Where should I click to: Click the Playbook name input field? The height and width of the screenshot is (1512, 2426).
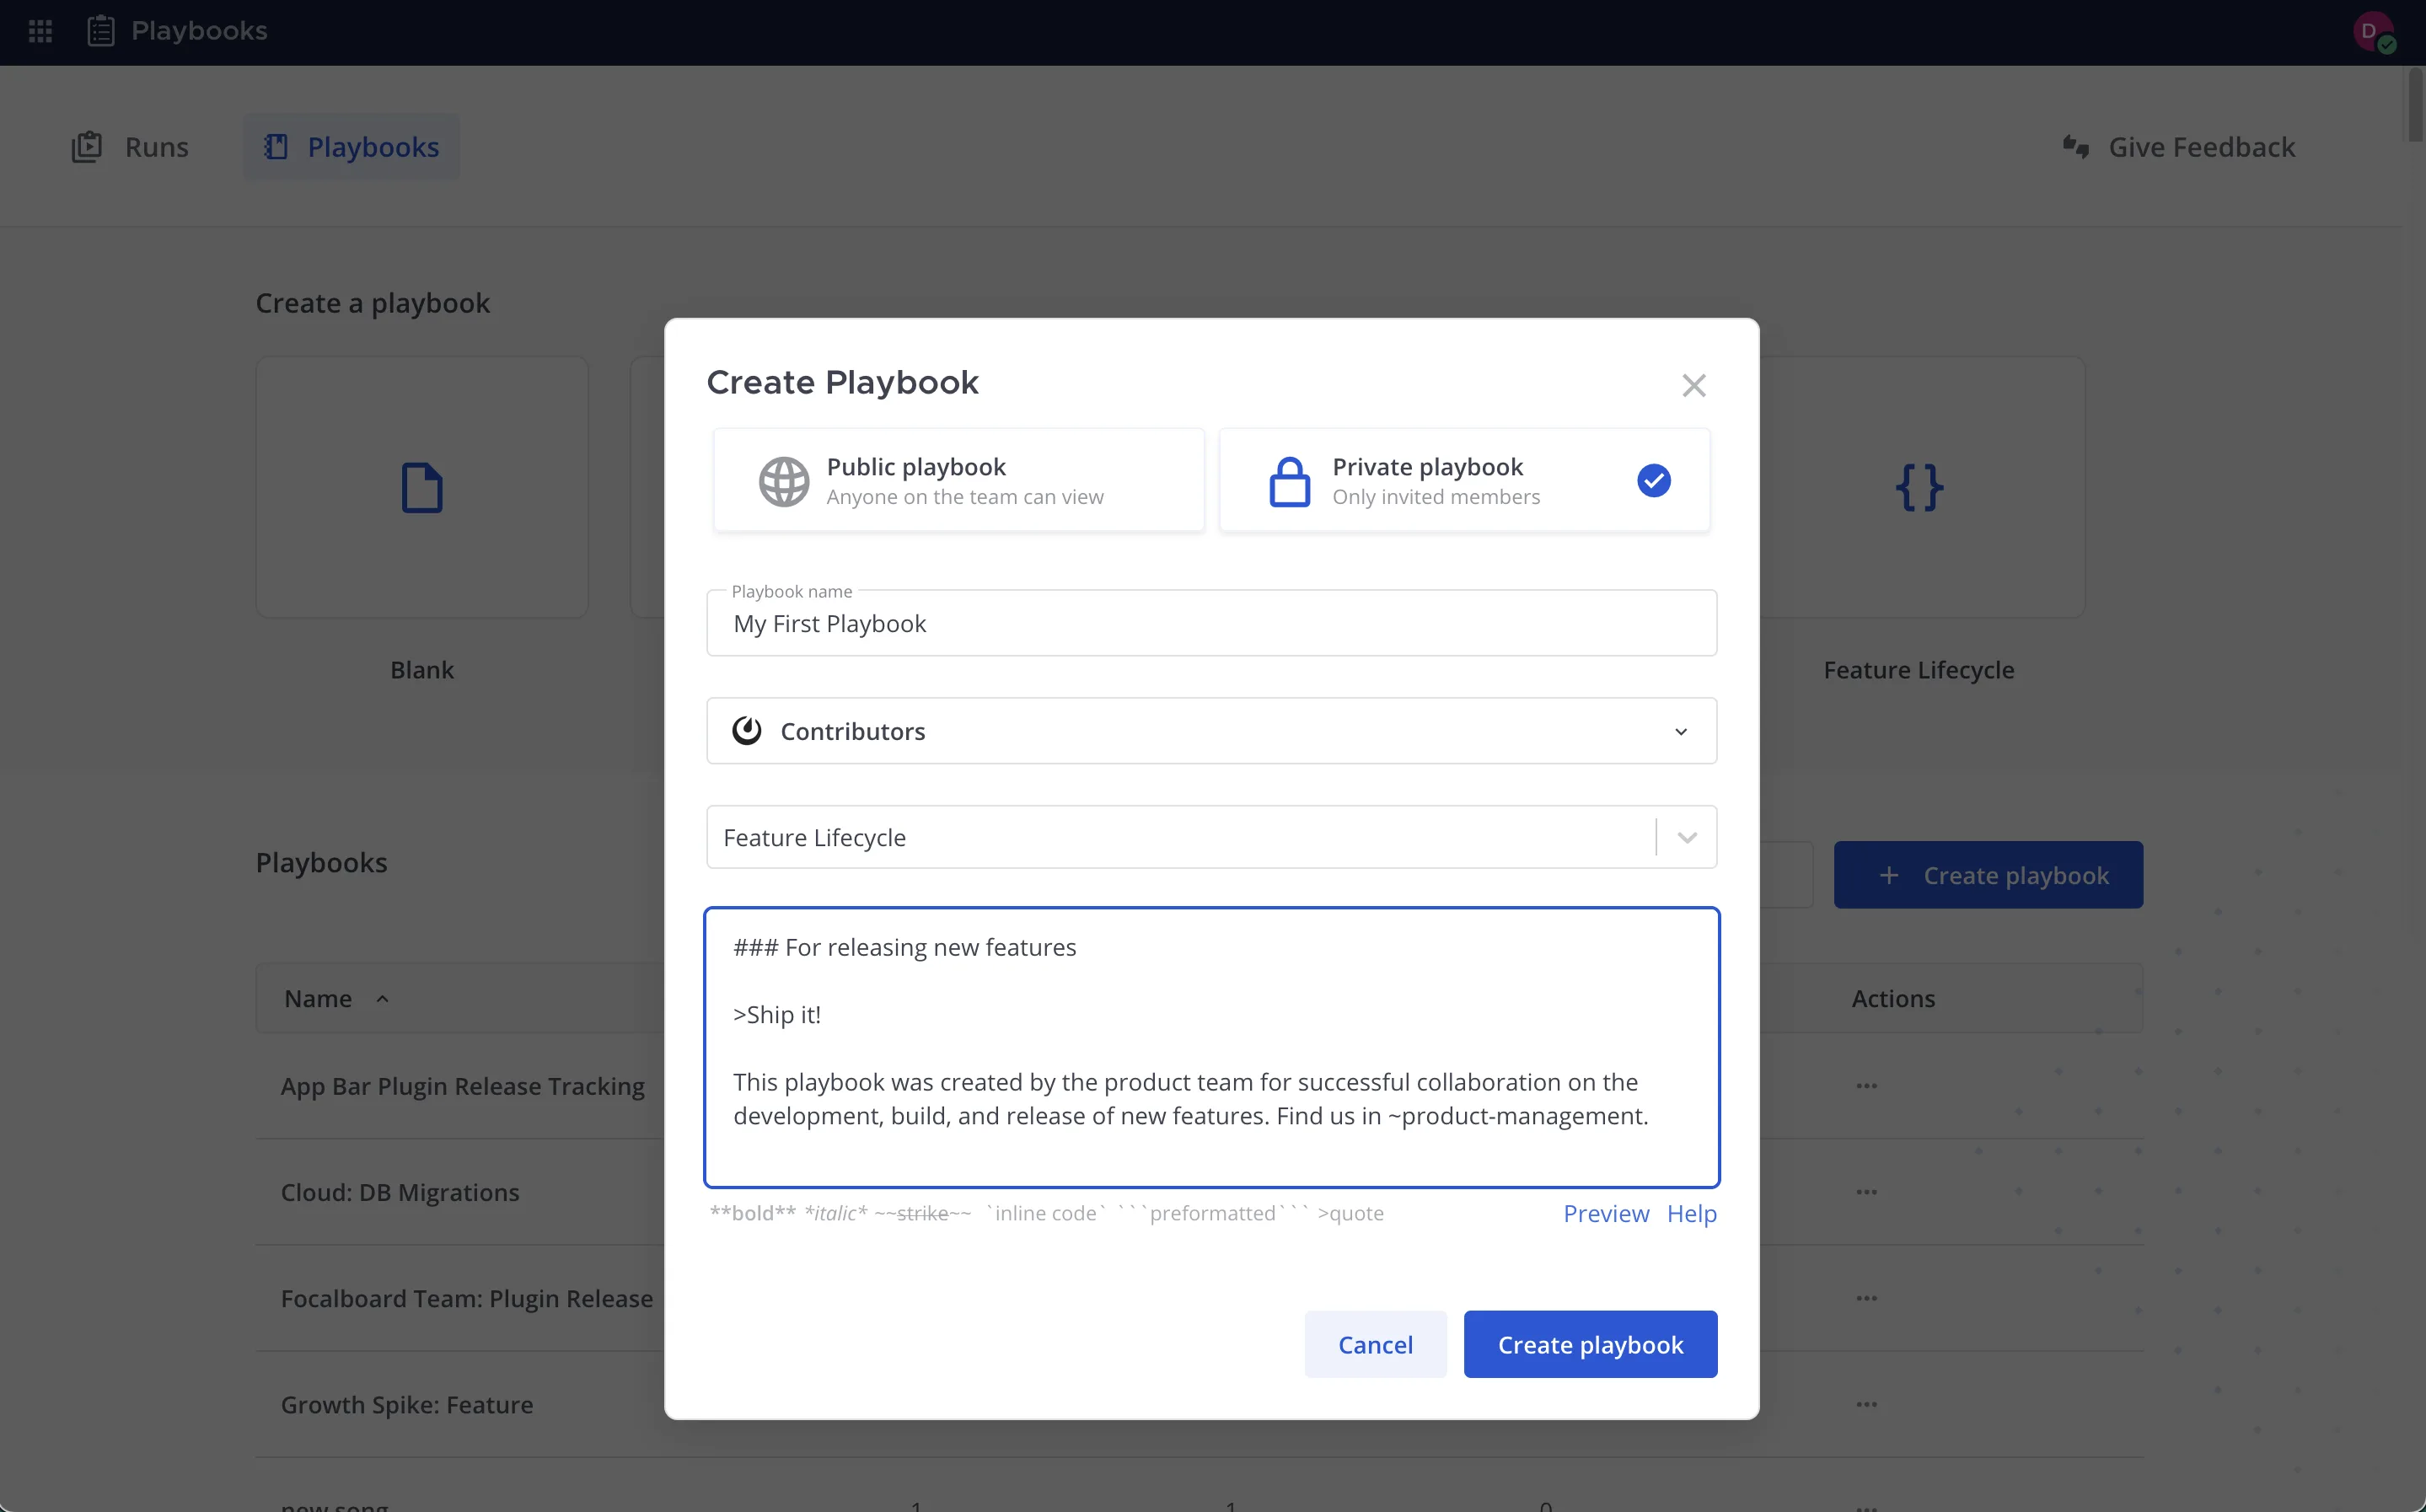click(x=1211, y=623)
